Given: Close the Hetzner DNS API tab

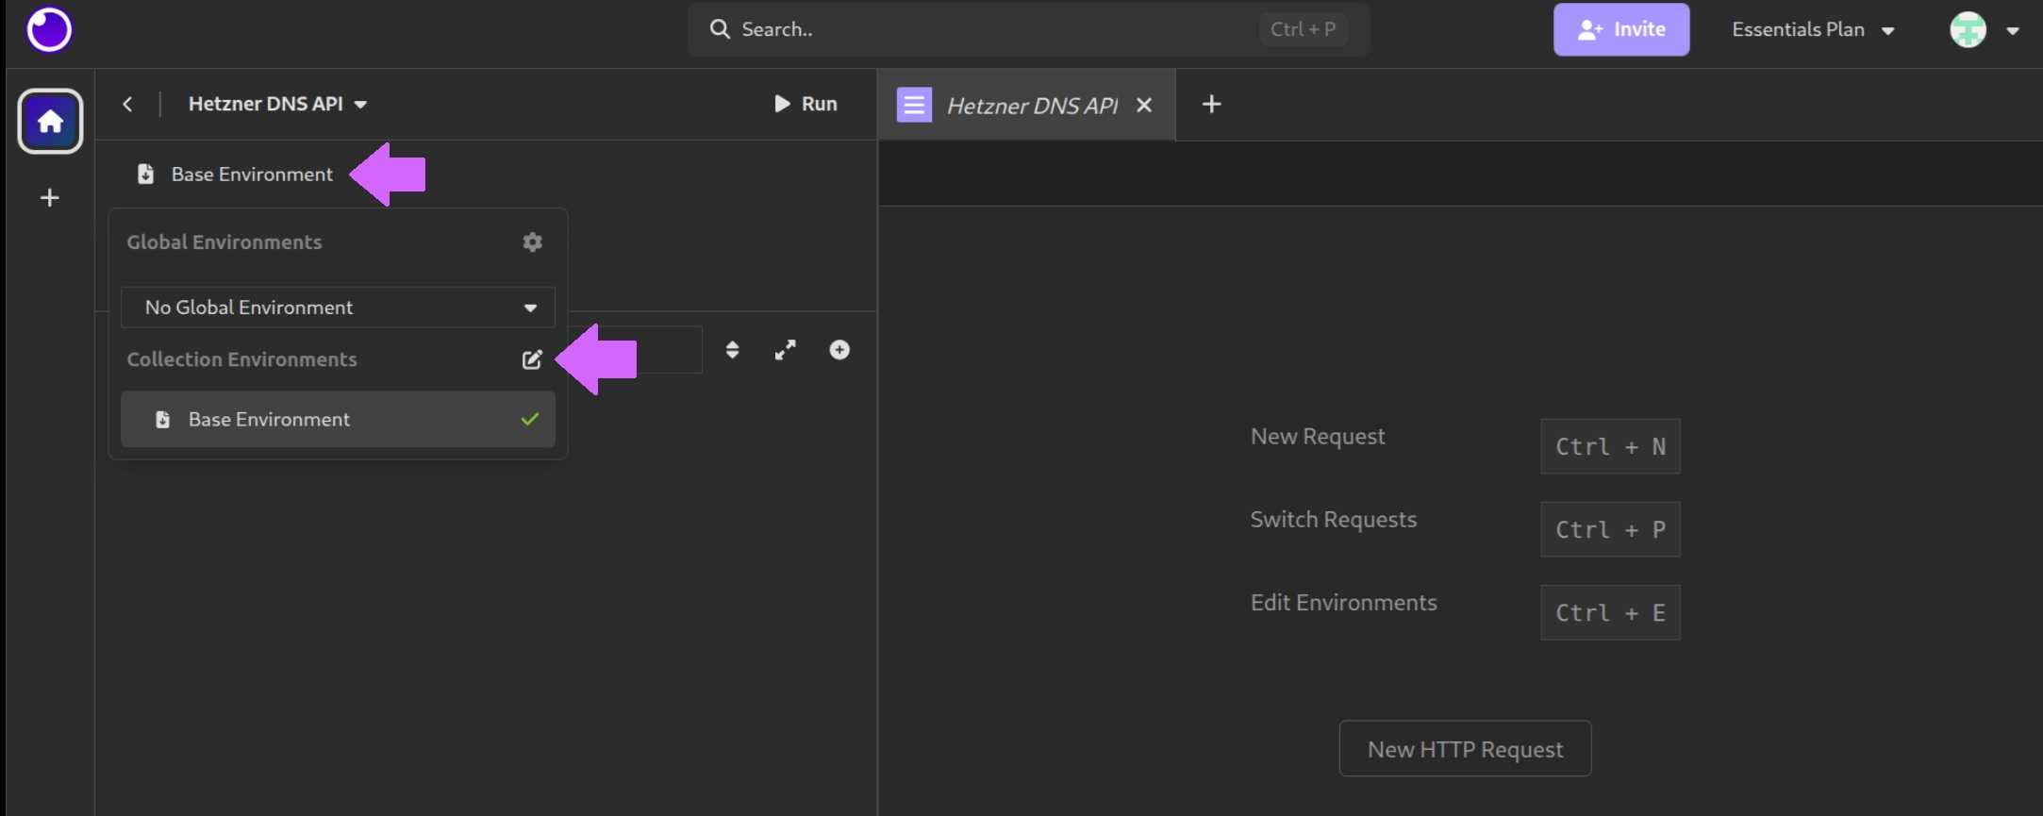Looking at the screenshot, I should pos(1144,106).
